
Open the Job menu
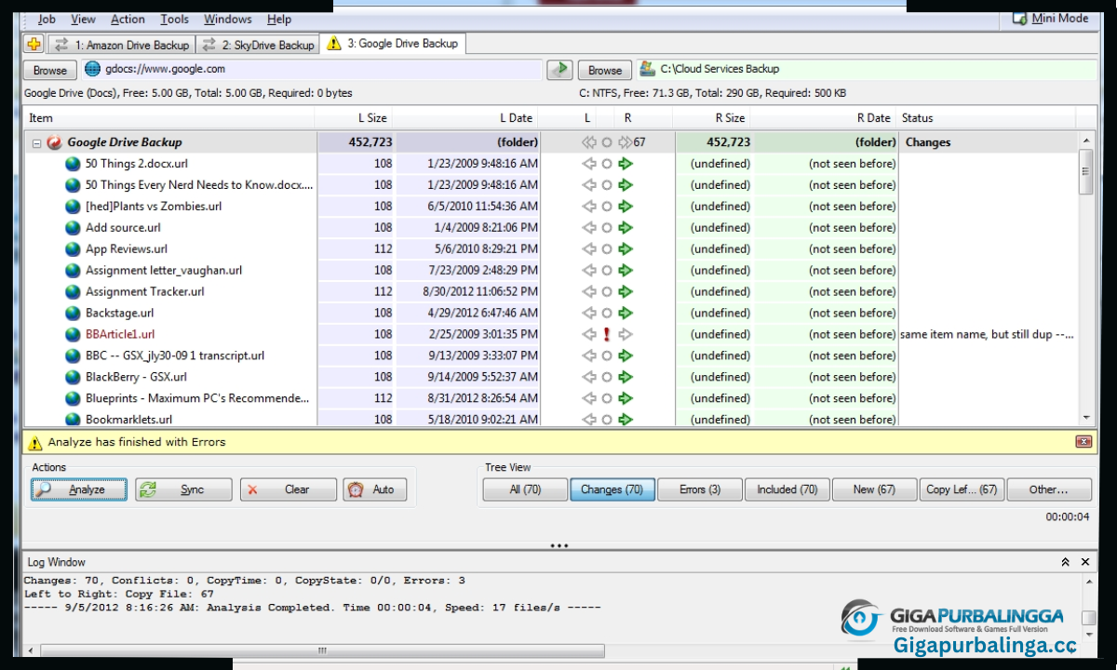[47, 19]
